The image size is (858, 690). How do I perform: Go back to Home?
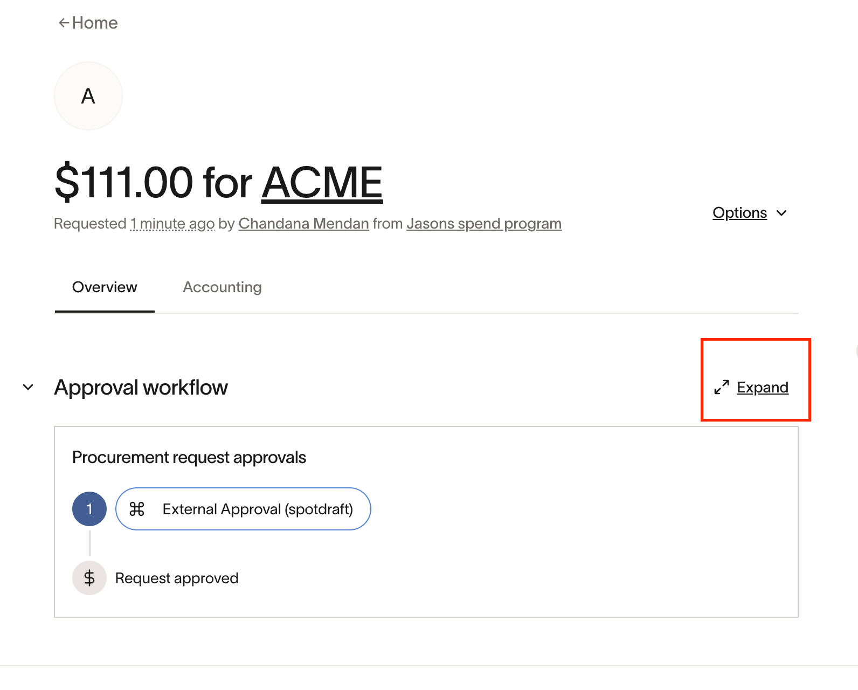tap(95, 23)
